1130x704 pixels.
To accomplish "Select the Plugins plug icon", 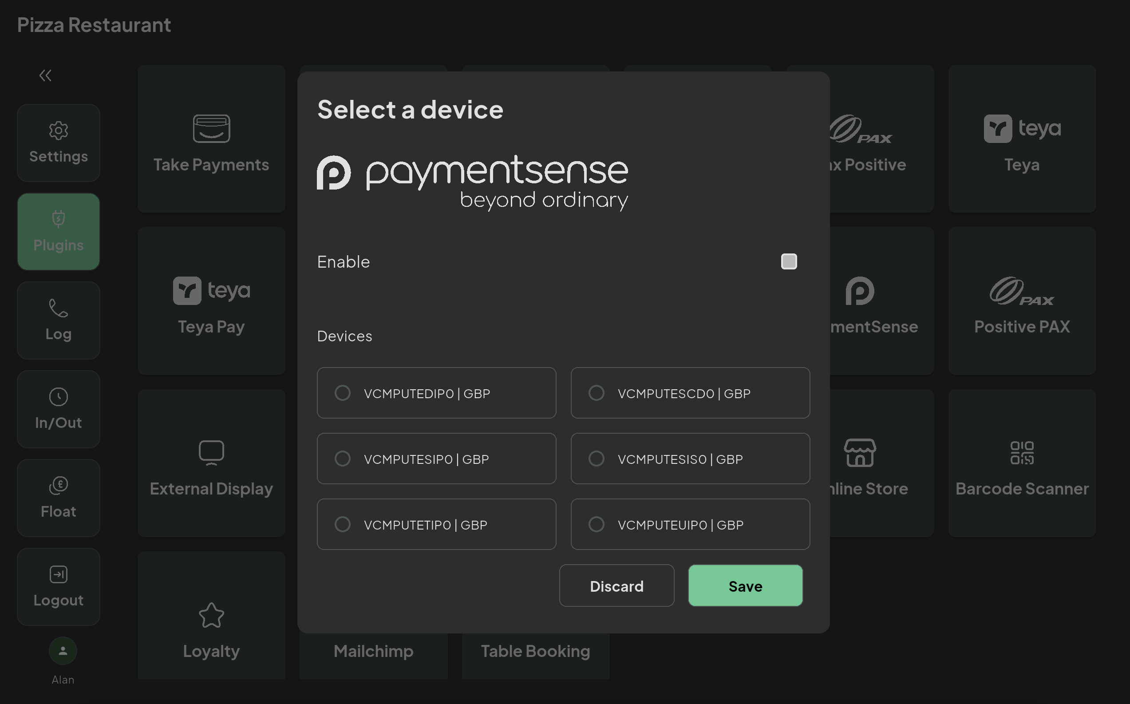I will 59,219.
